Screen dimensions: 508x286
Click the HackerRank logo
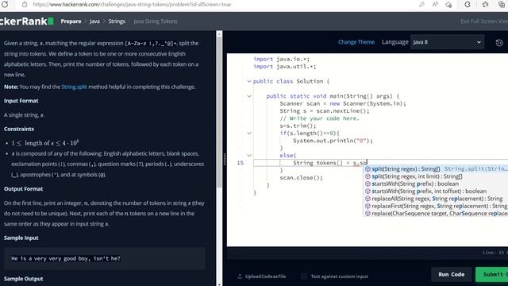(x=26, y=21)
